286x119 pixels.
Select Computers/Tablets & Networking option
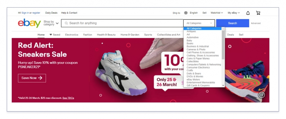[x=204, y=65]
